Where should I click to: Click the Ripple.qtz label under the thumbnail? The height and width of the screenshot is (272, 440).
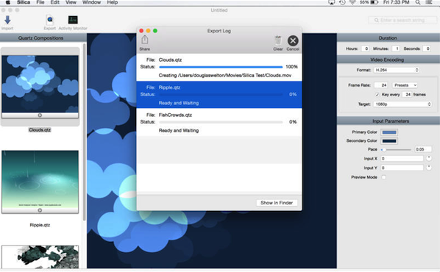40,225
